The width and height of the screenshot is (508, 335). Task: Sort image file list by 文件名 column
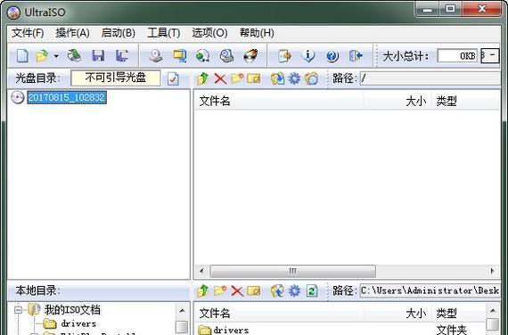point(279,101)
